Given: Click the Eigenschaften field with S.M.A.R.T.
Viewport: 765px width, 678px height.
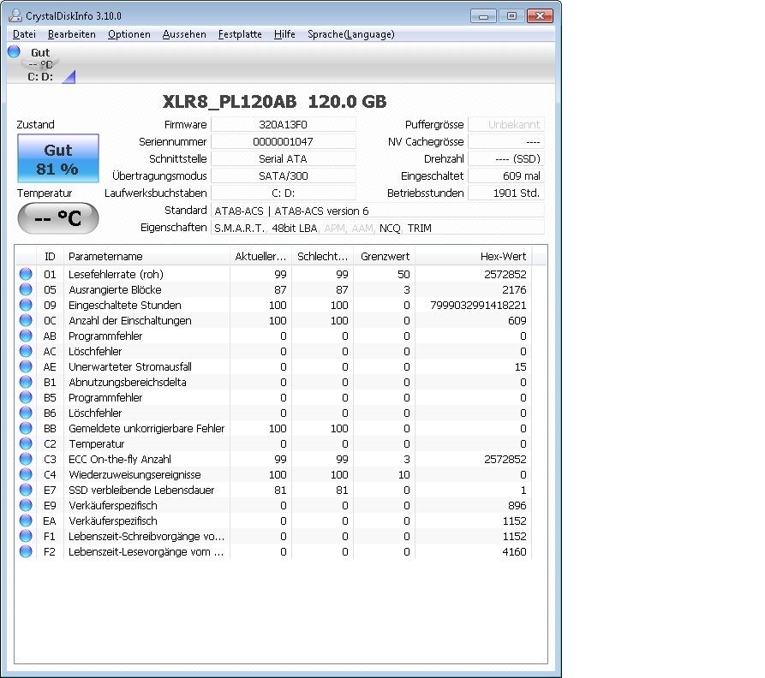Looking at the screenshot, I should [x=378, y=228].
